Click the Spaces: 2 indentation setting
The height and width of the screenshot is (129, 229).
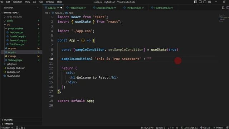click(161, 128)
